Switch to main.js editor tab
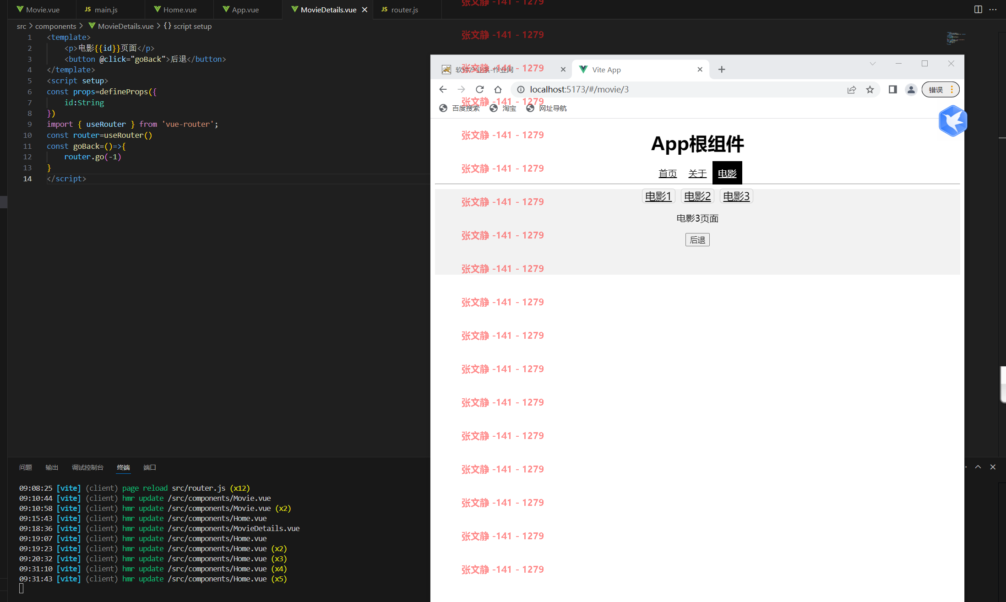The height and width of the screenshot is (602, 1006). [106, 10]
